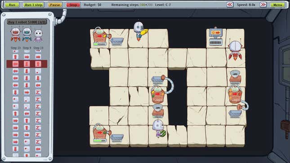
Task: Select the red robot in the program panel
Action: pos(16,35)
